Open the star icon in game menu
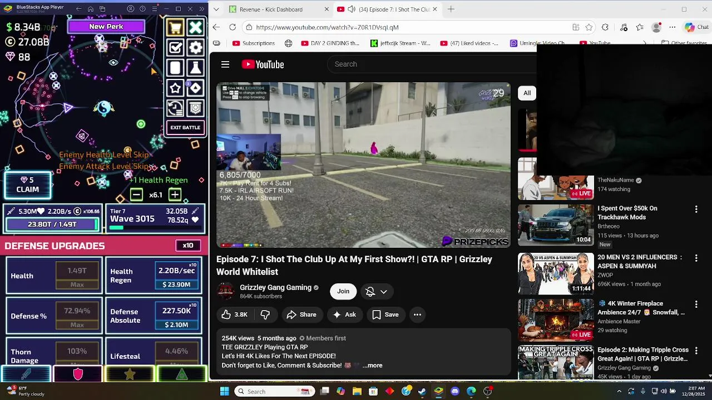712x400 pixels. point(175,88)
